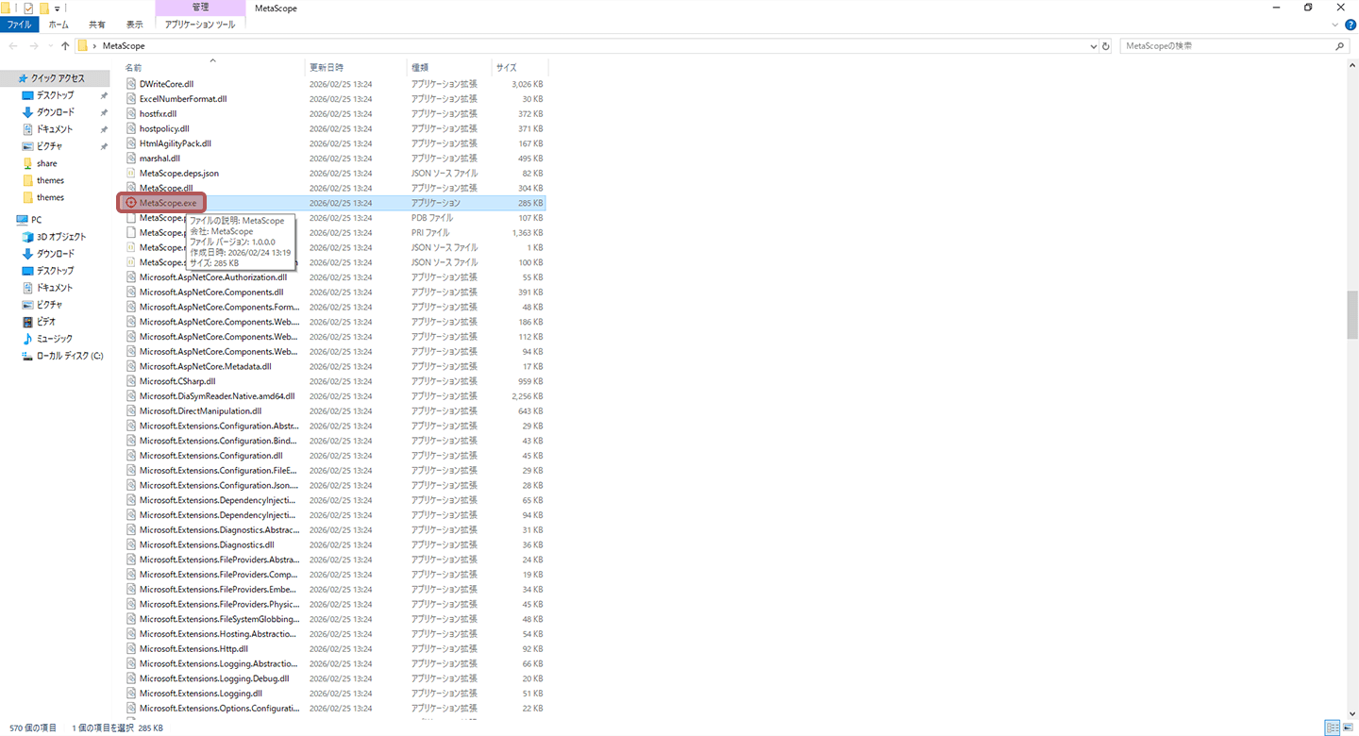This screenshot has width=1359, height=736.
Task: Click the up-arrow parent folder button
Action: [65, 45]
